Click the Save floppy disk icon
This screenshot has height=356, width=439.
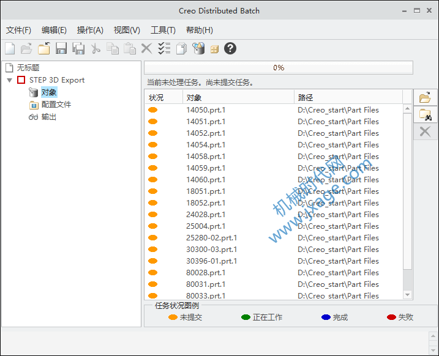click(61, 48)
